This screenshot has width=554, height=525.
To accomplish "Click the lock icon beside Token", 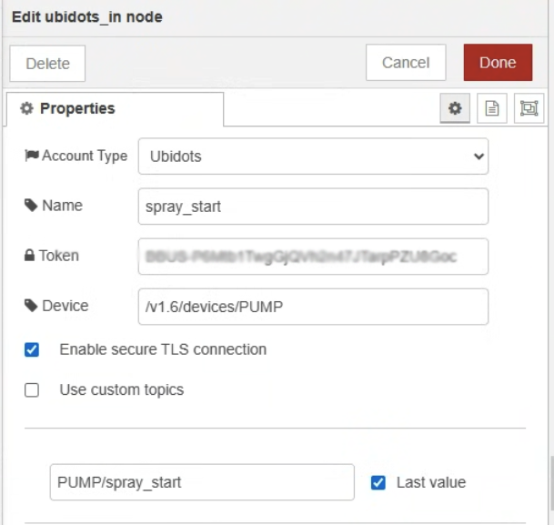I will [x=30, y=256].
